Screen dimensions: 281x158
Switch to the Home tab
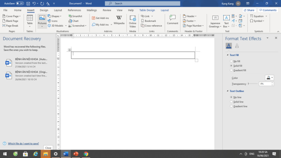pos(18,10)
